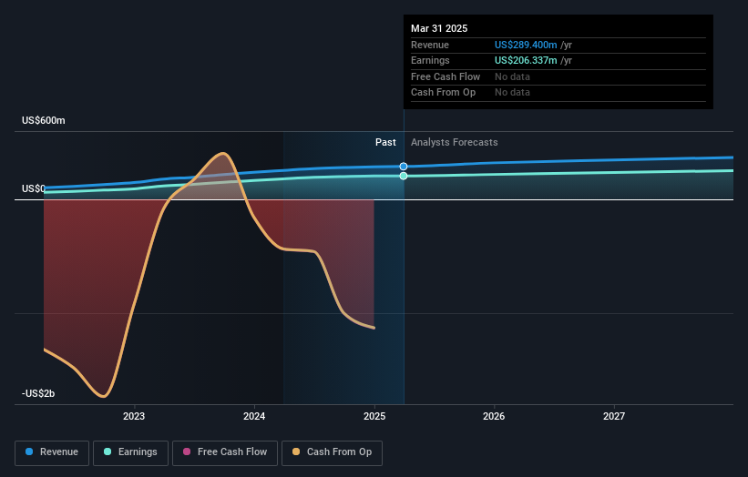
Task: Click the Earnings tooltip row label
Action: (430, 60)
